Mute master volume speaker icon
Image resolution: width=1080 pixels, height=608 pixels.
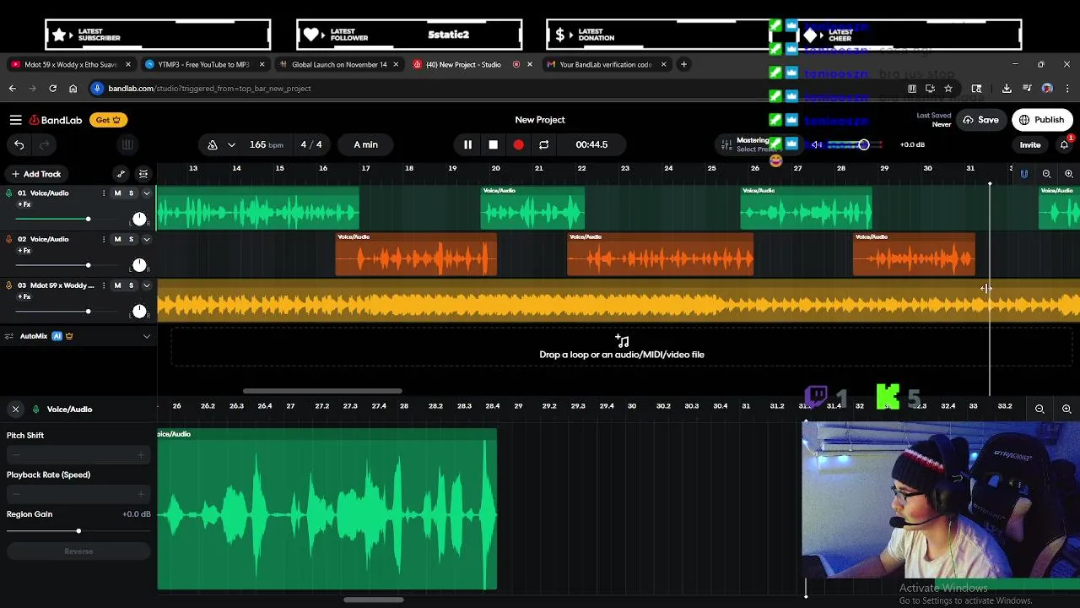(817, 144)
